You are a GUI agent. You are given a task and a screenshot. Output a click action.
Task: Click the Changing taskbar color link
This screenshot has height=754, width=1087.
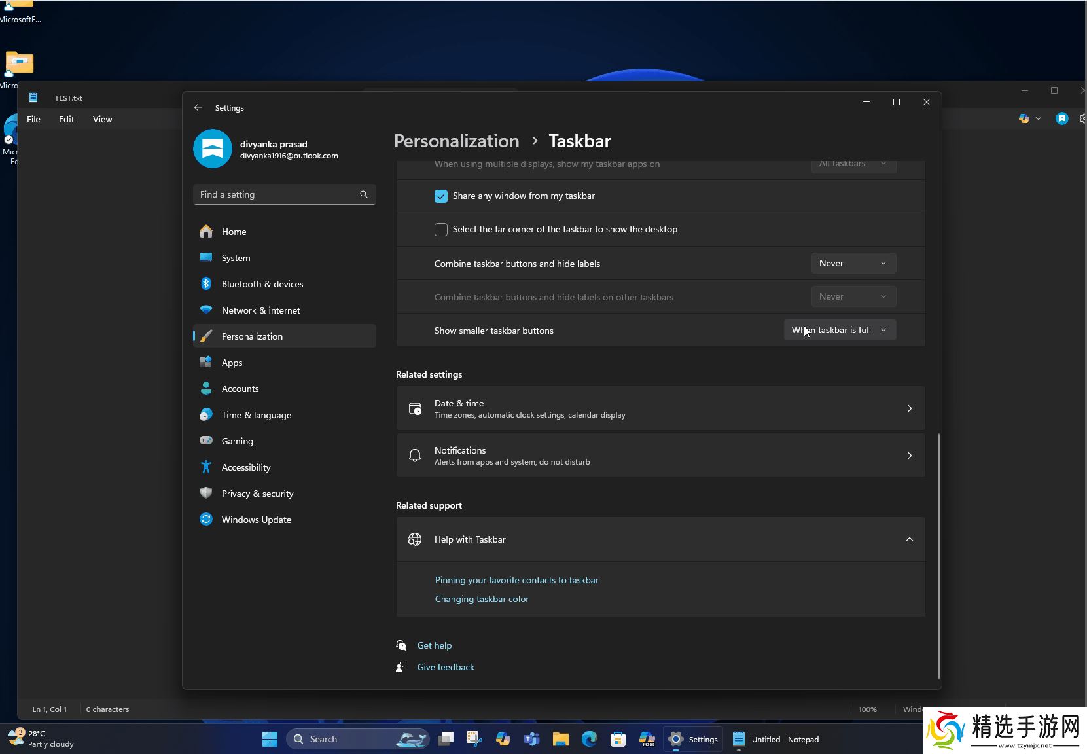[x=482, y=599]
